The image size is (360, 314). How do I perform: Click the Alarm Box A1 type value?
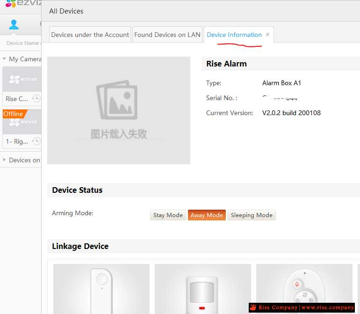pyautogui.click(x=281, y=83)
